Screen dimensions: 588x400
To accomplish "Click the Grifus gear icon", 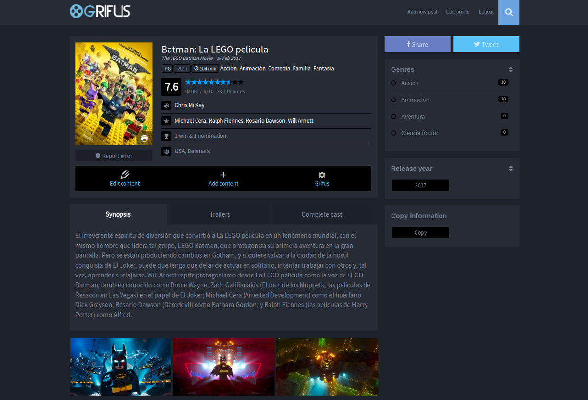I will click(322, 175).
